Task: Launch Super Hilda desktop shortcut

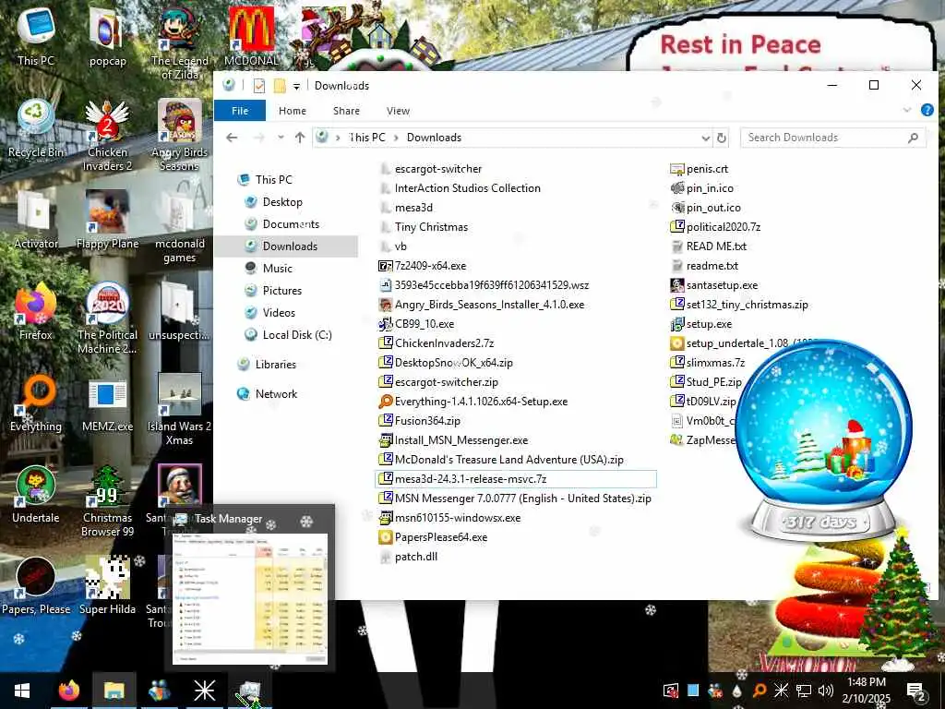Action: [x=107, y=586]
